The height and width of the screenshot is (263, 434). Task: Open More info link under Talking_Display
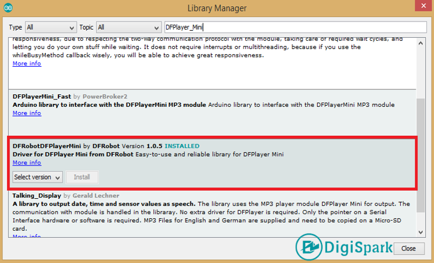[26, 237]
